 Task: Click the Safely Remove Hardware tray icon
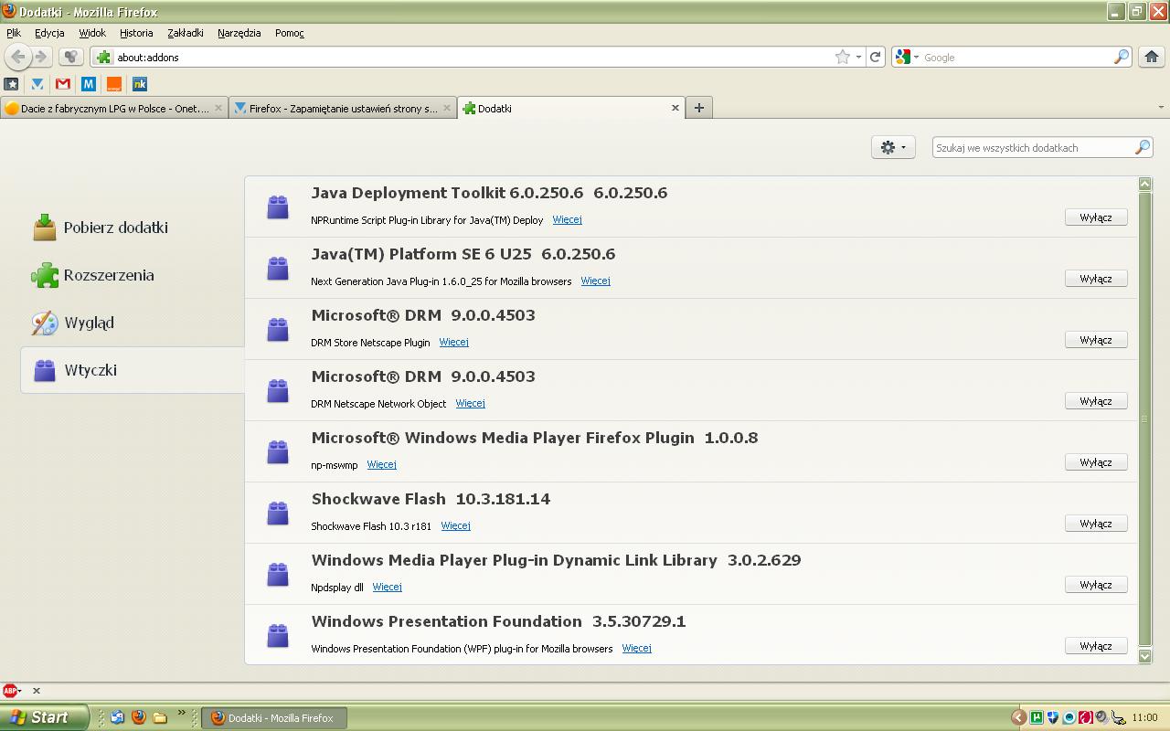pyautogui.click(x=1118, y=717)
